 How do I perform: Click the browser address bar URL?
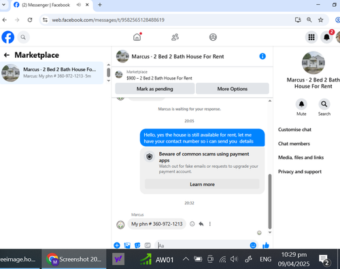click(108, 20)
